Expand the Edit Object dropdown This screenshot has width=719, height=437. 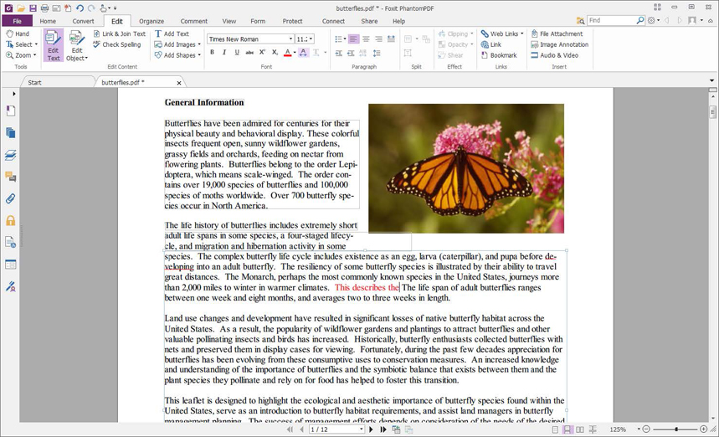click(x=86, y=59)
